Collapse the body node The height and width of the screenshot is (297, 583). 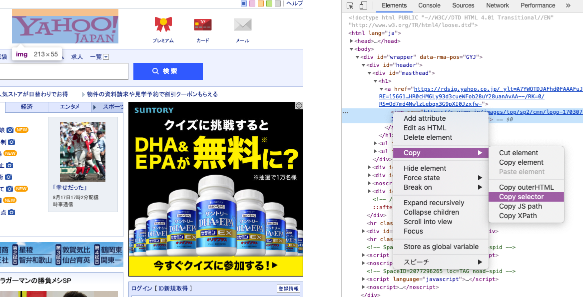point(352,49)
